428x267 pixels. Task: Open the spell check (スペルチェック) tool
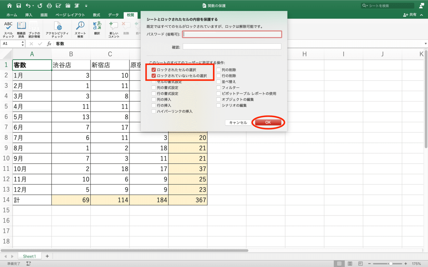(x=8, y=30)
